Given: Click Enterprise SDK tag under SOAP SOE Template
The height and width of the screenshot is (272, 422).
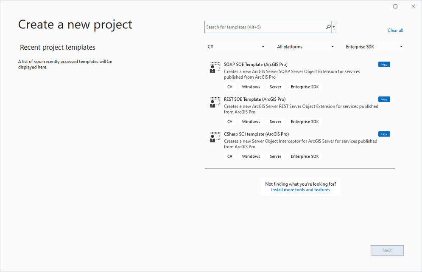Looking at the screenshot, I should click(x=305, y=87).
